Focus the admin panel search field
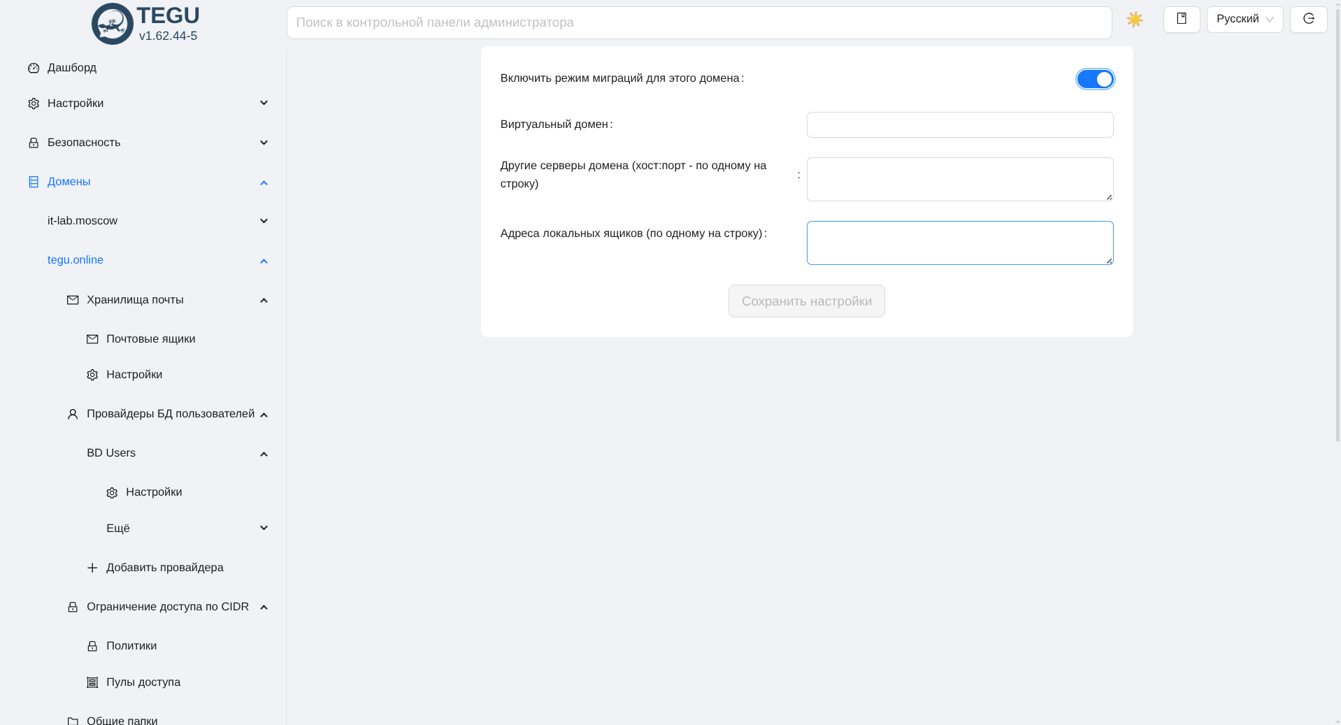1341x725 pixels. [698, 22]
